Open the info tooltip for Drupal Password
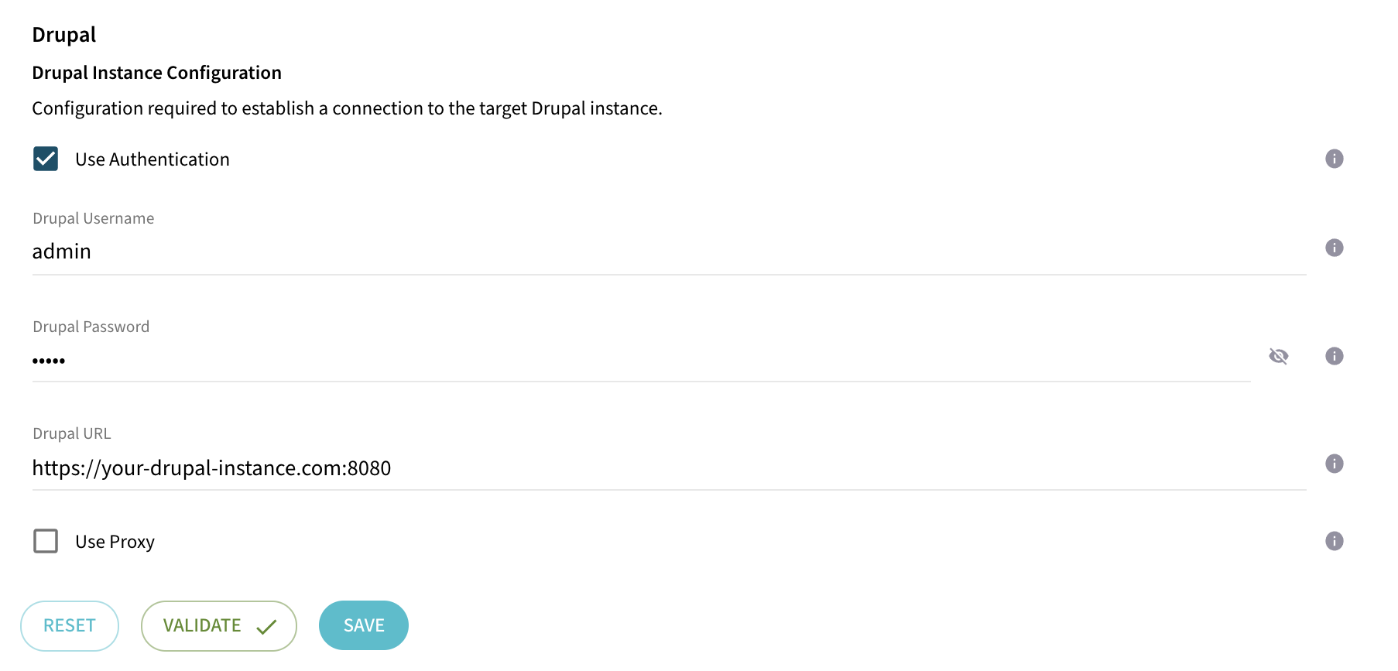 [x=1335, y=356]
